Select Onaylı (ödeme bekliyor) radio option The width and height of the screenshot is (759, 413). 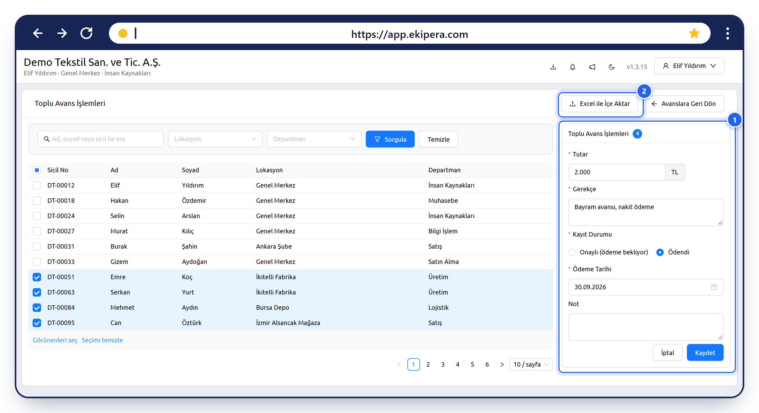click(572, 252)
